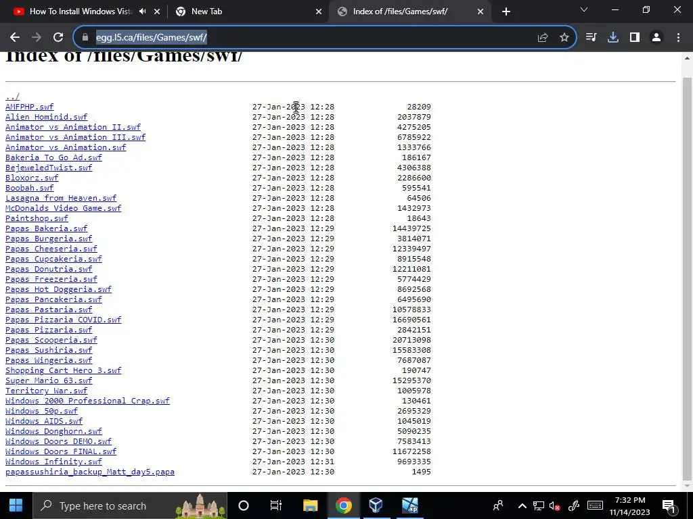Open Paintshop.swf link
Screen dimensions: 693x519
(37, 218)
